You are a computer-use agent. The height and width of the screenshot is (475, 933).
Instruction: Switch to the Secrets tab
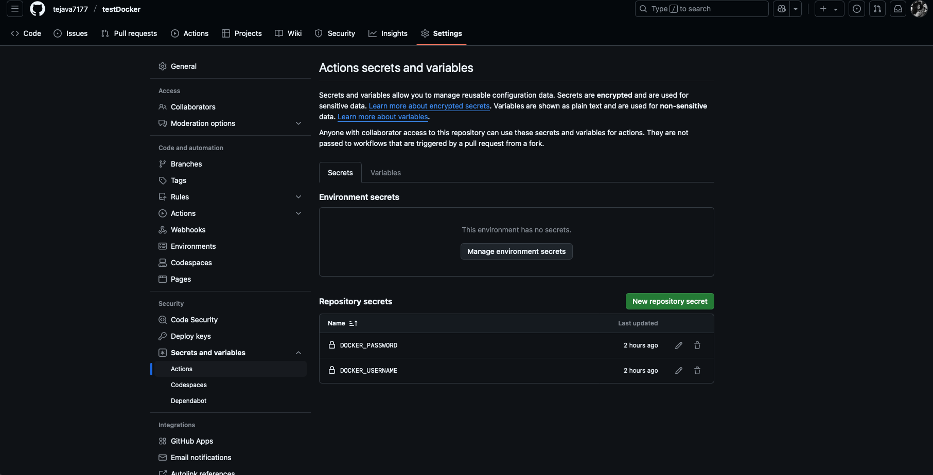(340, 173)
